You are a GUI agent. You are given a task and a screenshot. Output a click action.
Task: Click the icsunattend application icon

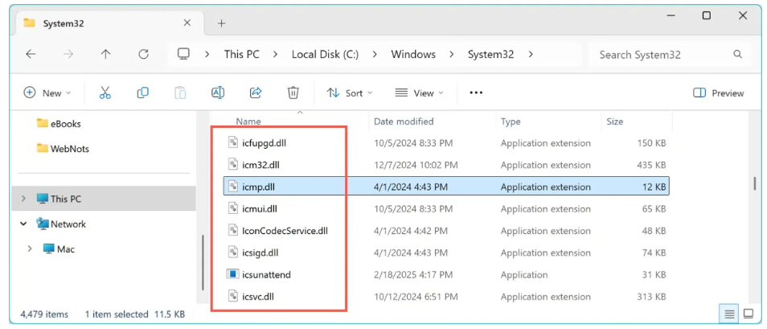(x=232, y=274)
